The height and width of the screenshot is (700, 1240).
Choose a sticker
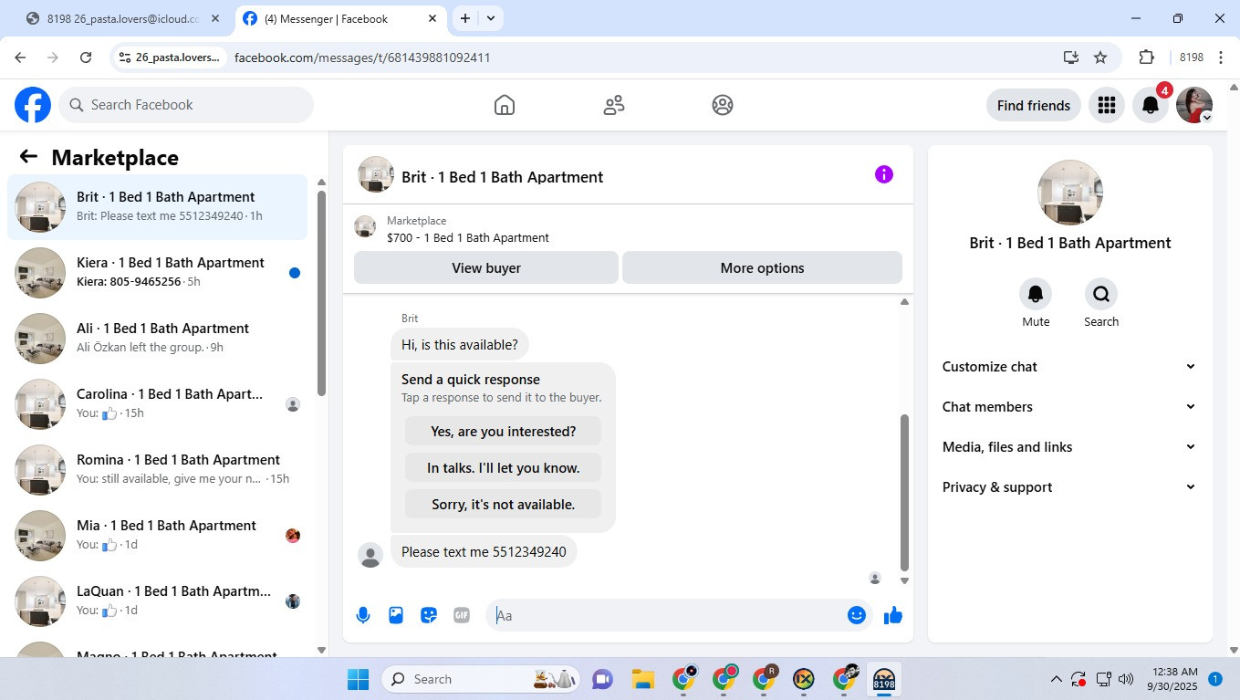[429, 615]
